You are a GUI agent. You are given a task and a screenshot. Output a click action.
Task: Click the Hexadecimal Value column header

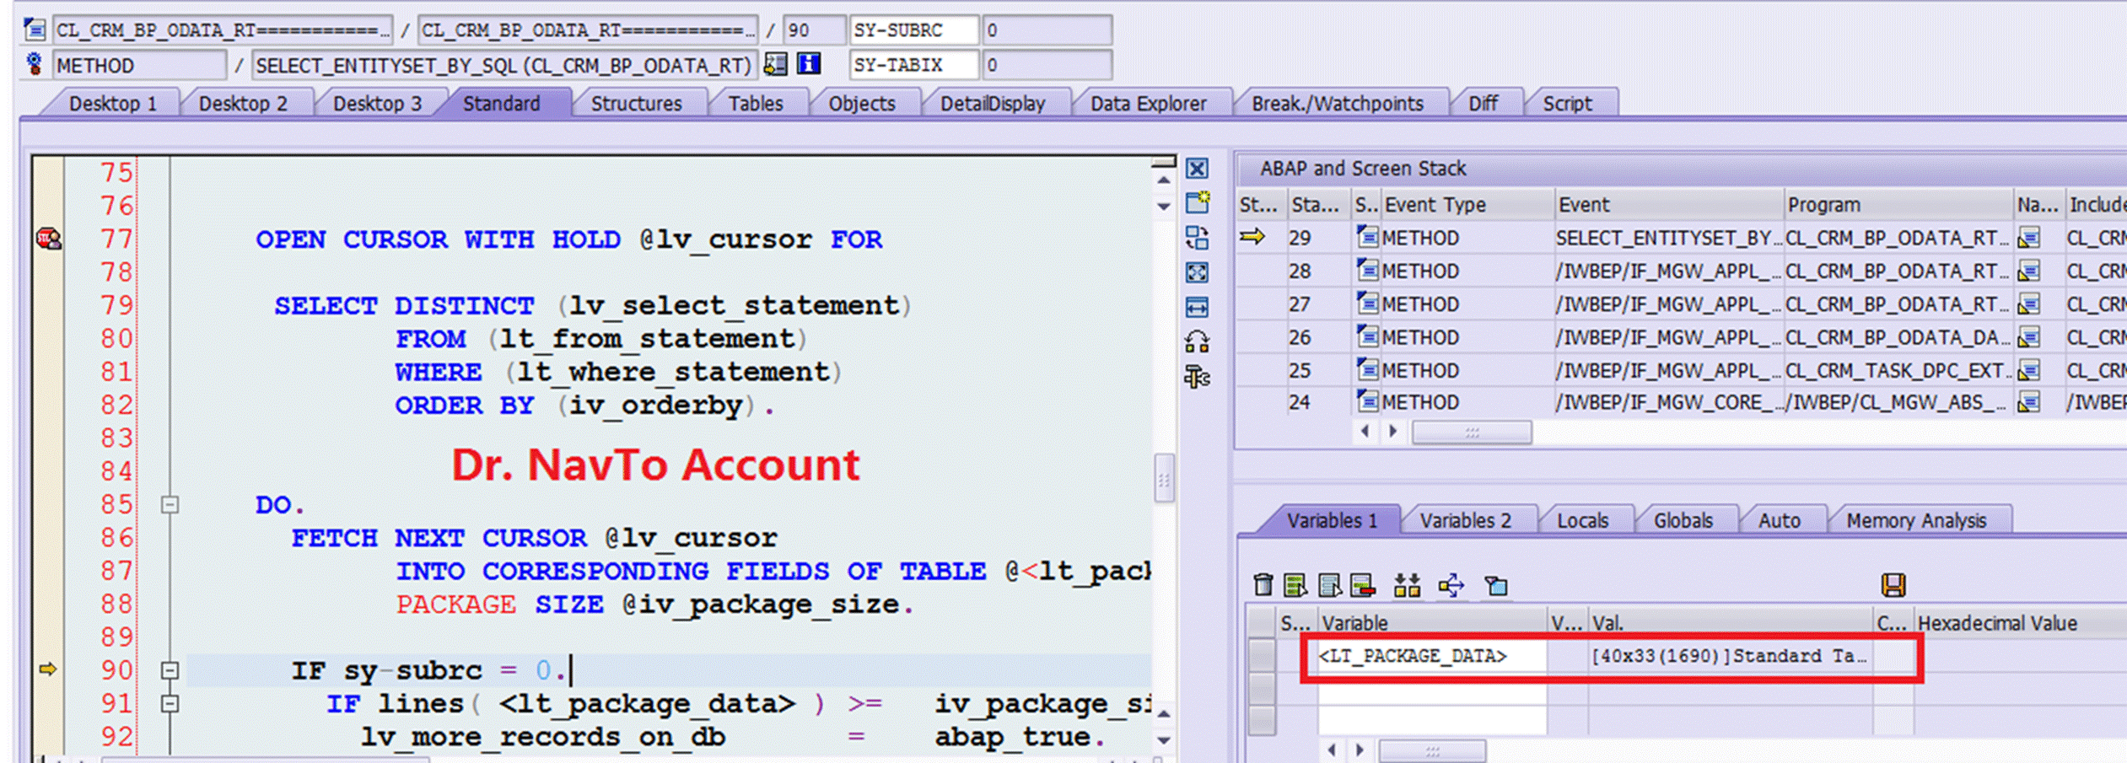[2020, 623]
